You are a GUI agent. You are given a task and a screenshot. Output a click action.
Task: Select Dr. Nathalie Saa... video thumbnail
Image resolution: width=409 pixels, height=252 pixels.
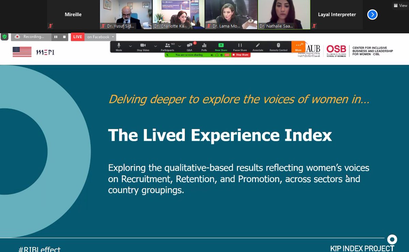tap(284, 15)
